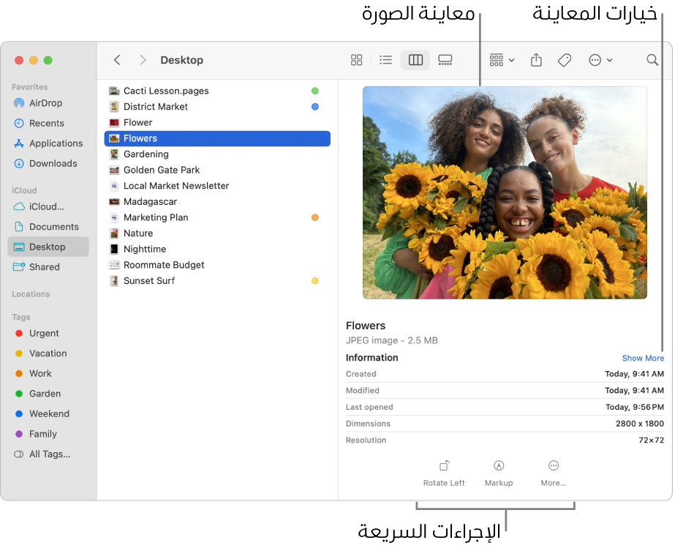The image size is (675, 551).
Task: Click the Desktop window title
Action: tap(181, 60)
